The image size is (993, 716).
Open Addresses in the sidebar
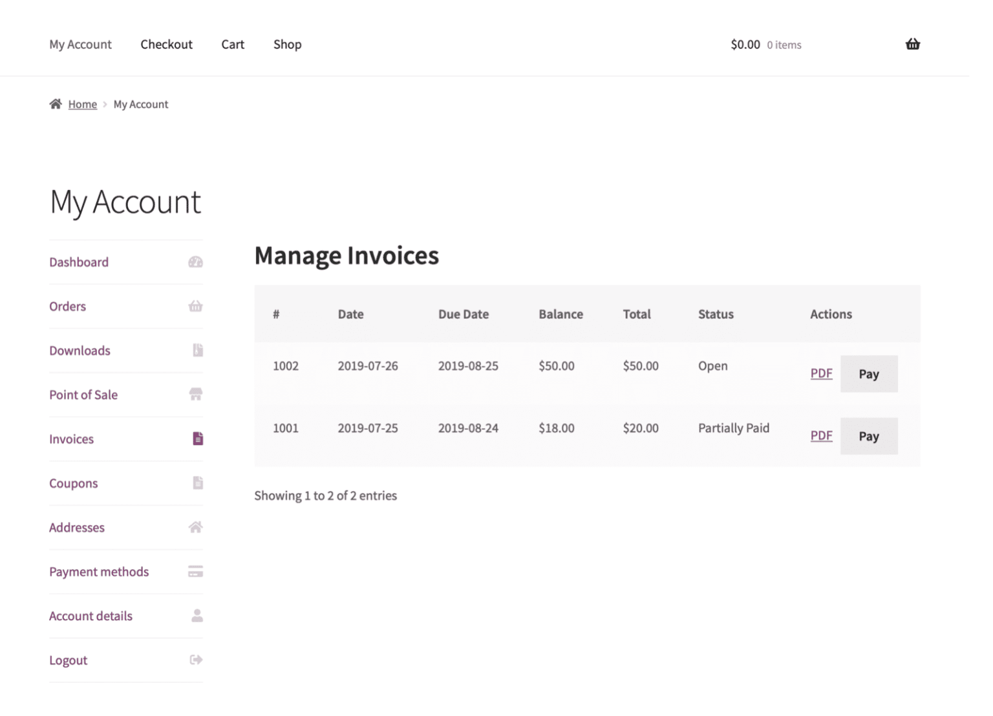[77, 527]
